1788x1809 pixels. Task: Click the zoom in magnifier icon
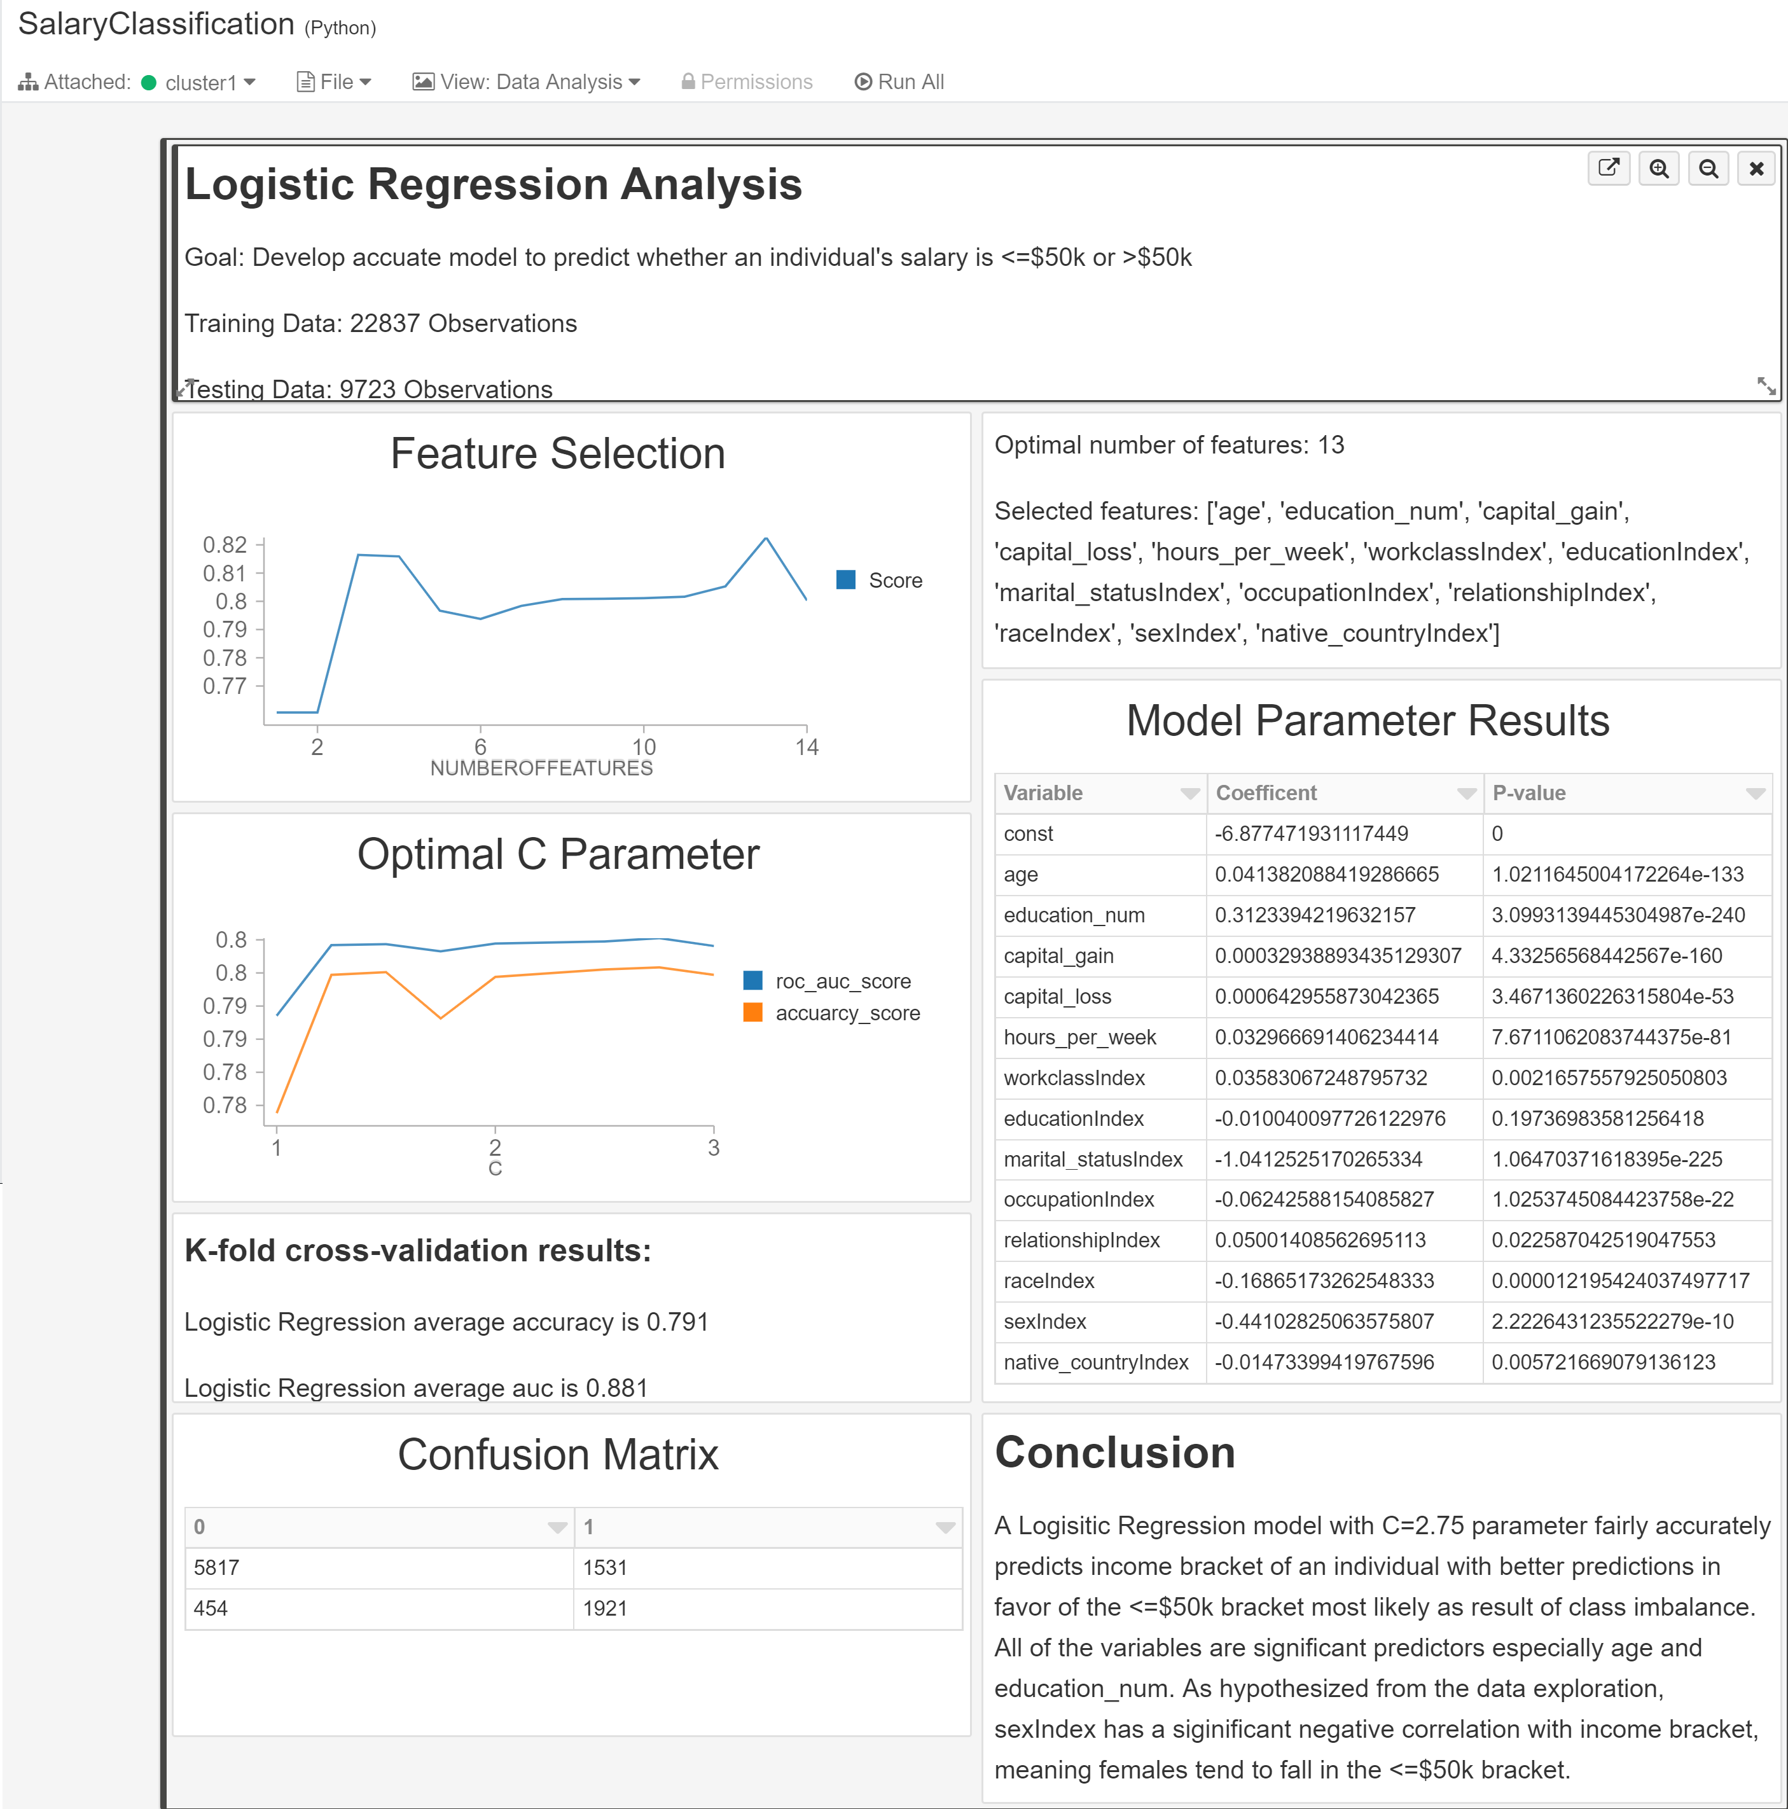(1659, 169)
